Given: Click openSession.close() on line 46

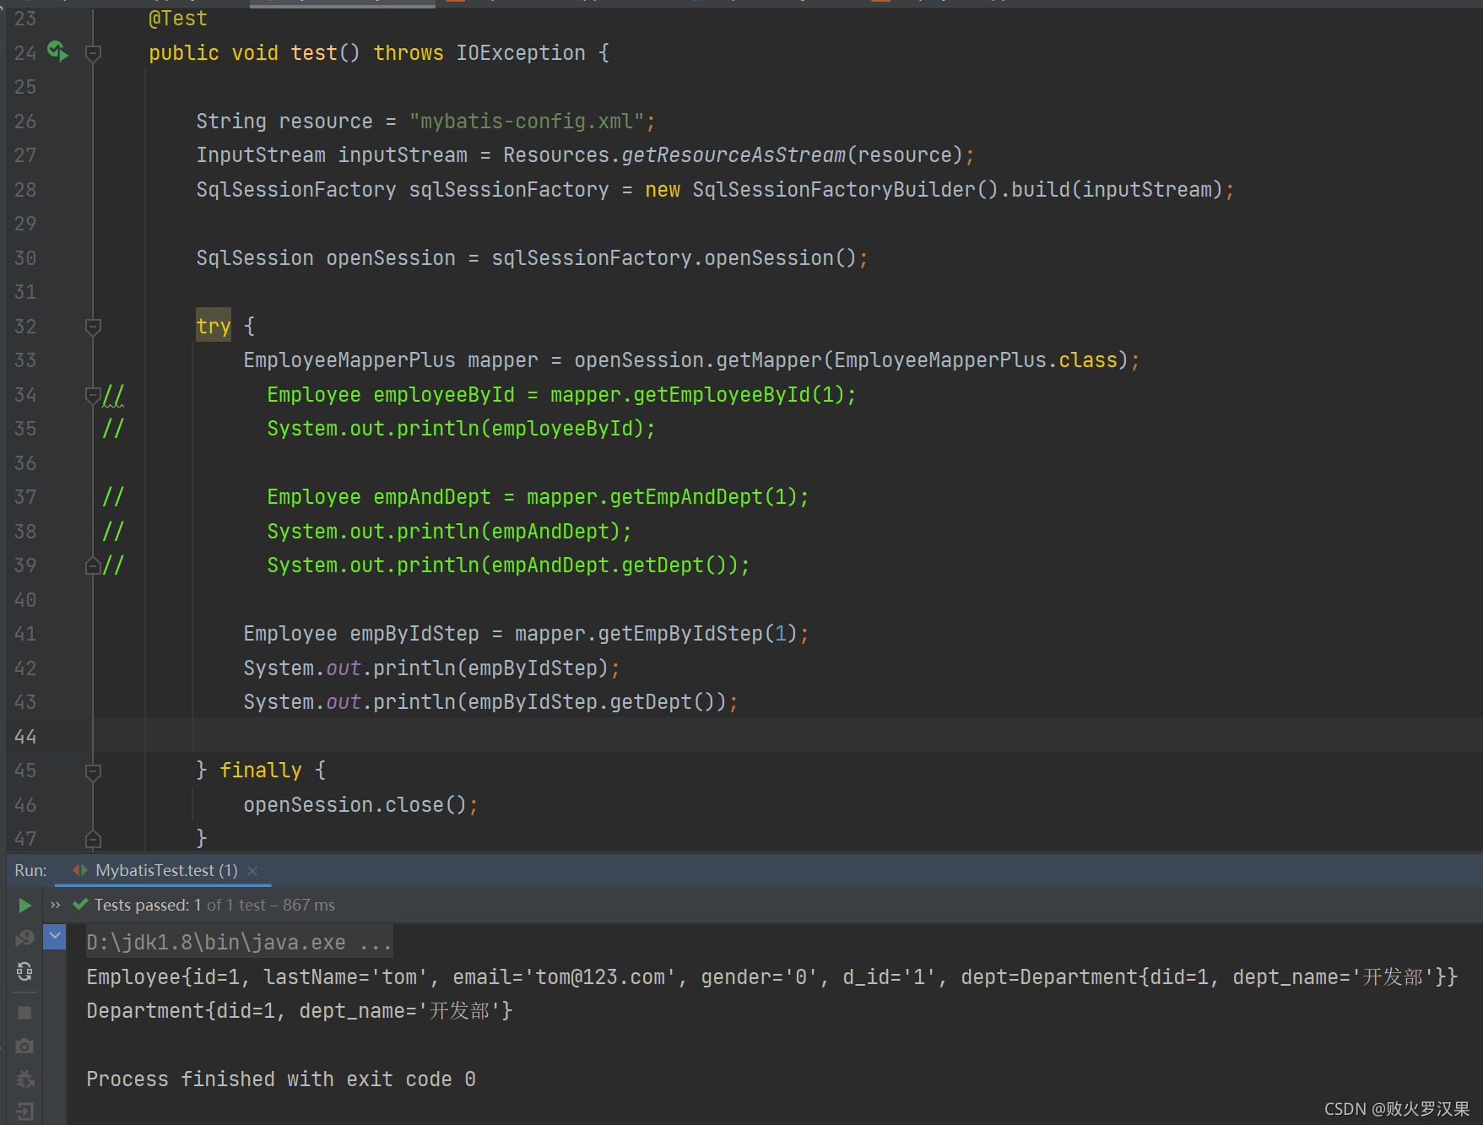Looking at the screenshot, I should [x=355, y=804].
